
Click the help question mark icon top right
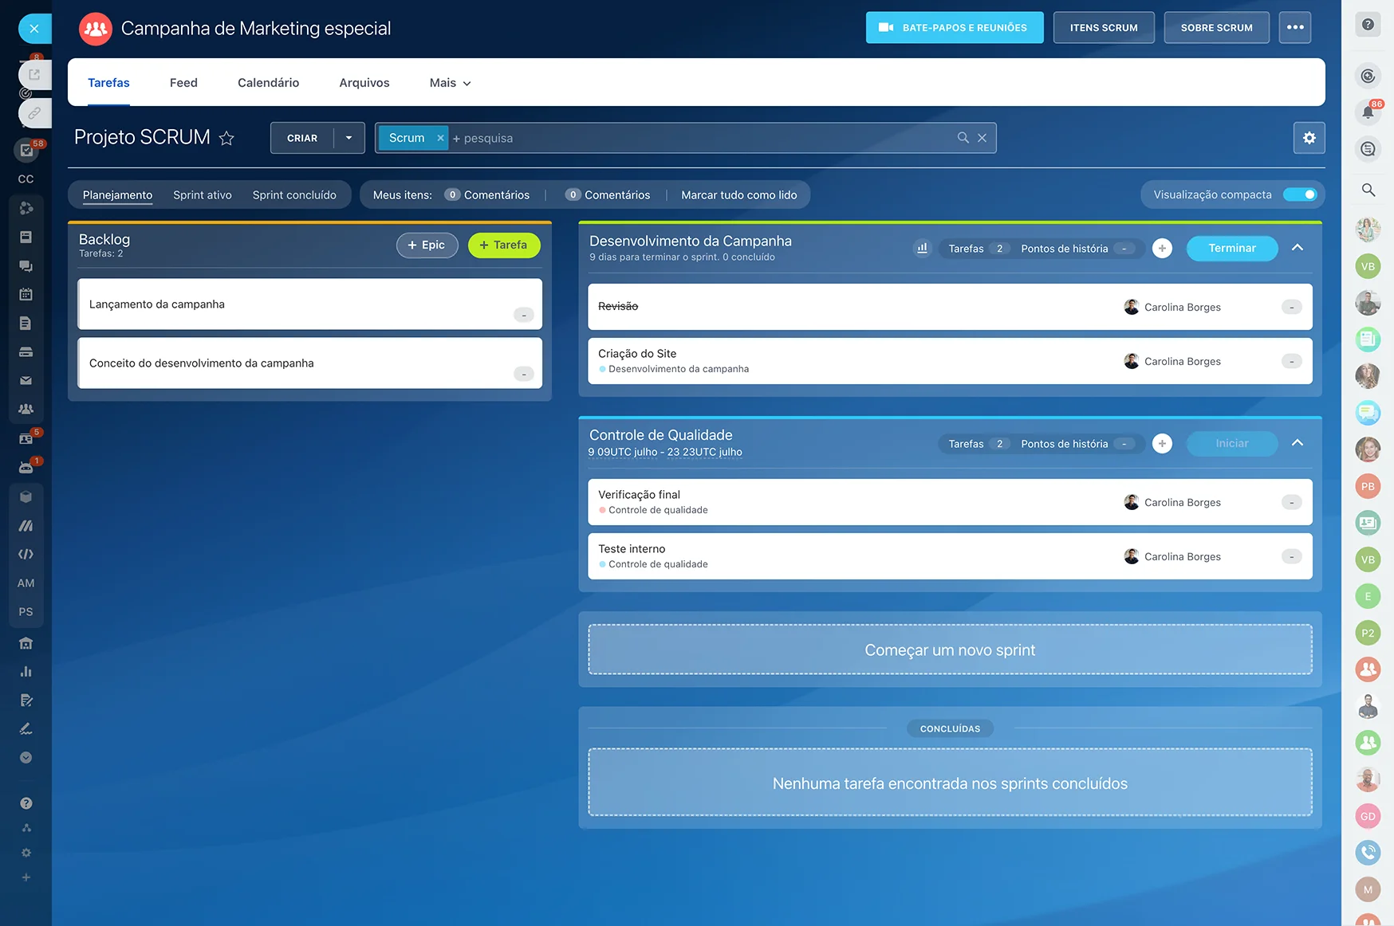[1368, 25]
